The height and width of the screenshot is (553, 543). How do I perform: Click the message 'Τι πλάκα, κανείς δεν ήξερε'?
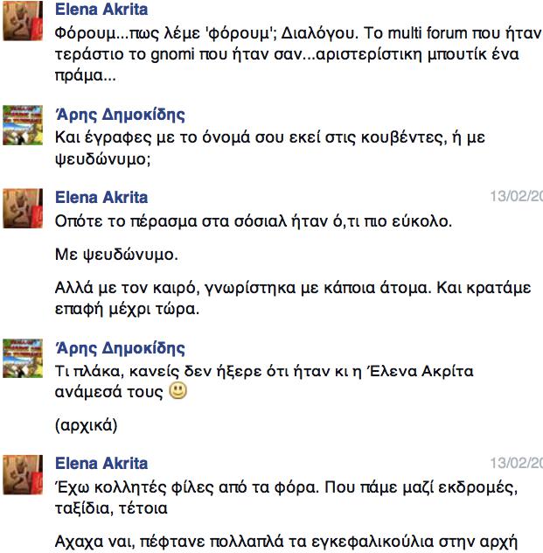pyautogui.click(x=264, y=381)
